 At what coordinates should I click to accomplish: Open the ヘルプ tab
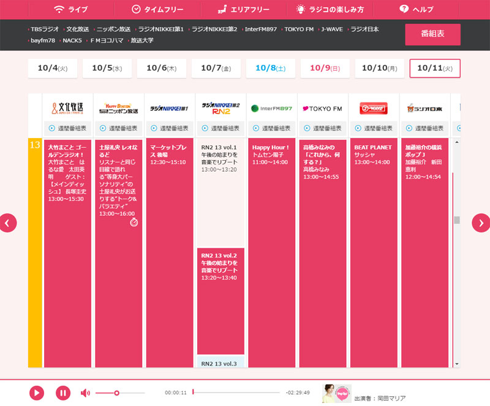point(416,9)
